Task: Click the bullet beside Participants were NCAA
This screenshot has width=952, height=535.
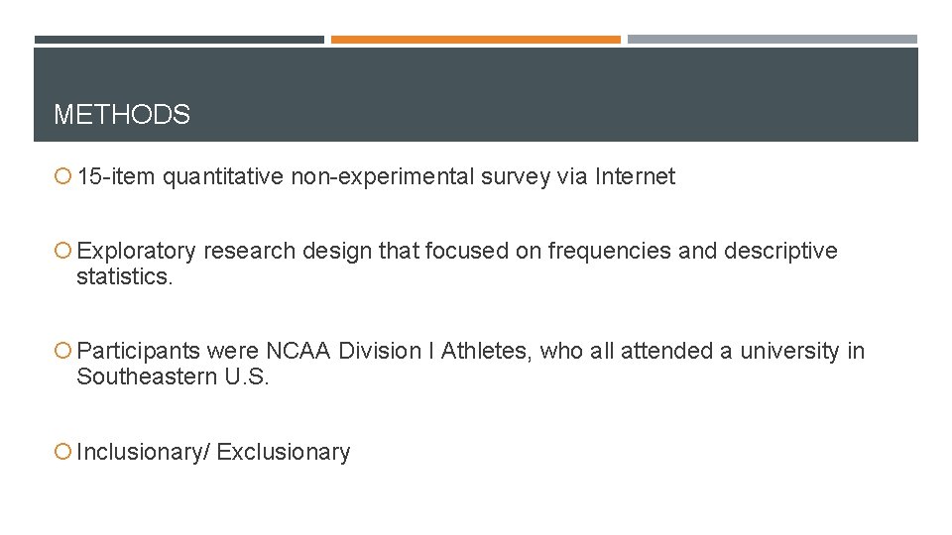Action: point(62,350)
